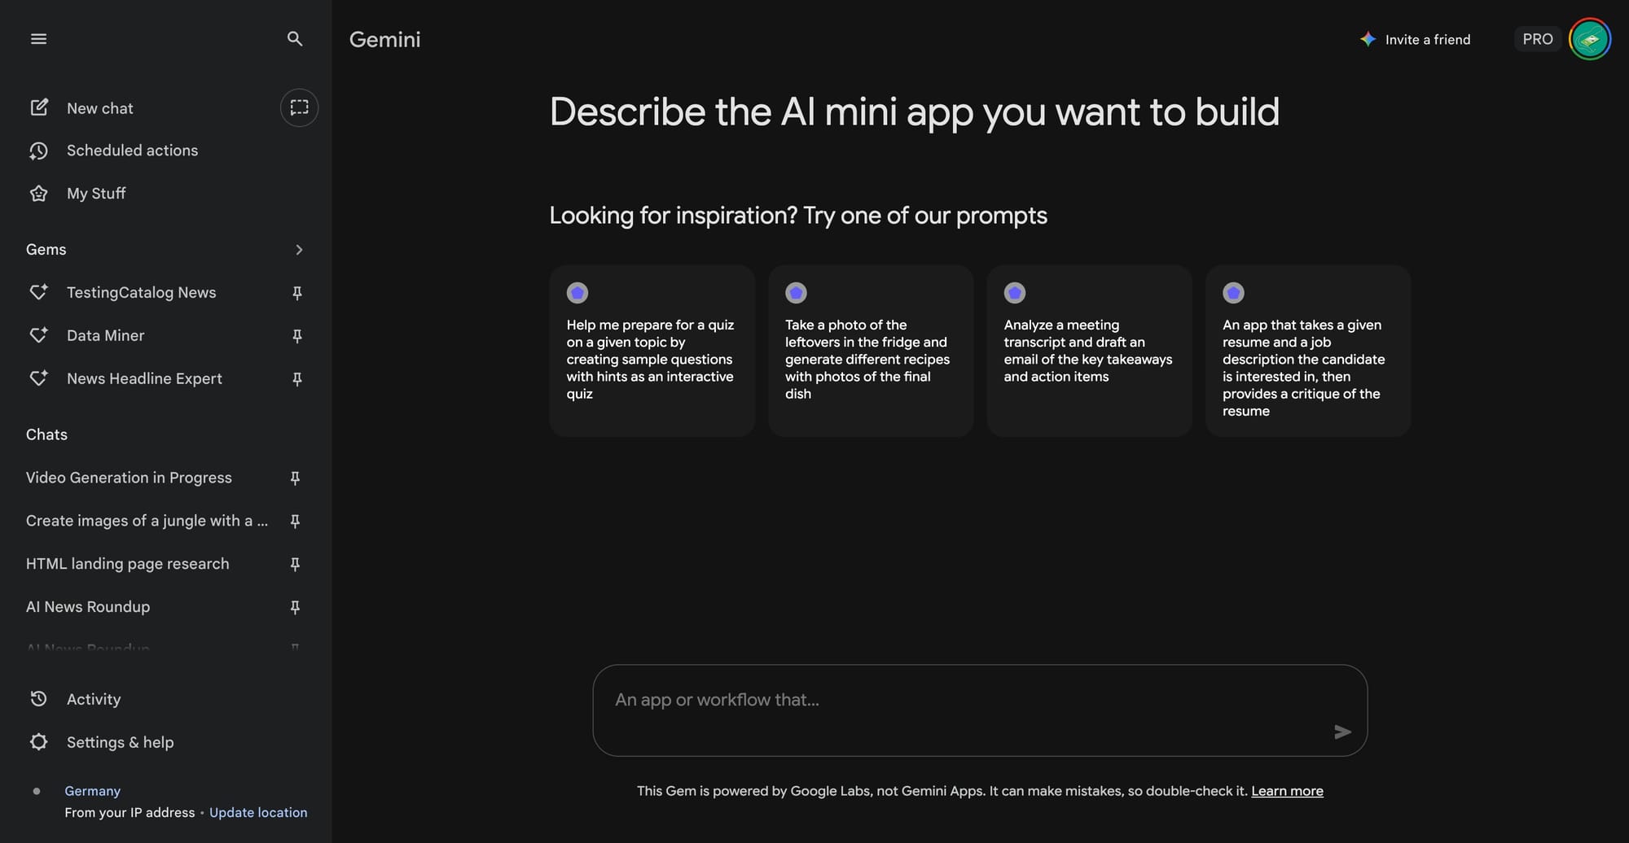Open the HTML landing page research chat
Viewport: 1629px width, 843px height.
pyautogui.click(x=128, y=564)
